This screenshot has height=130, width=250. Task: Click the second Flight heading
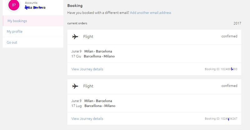[88, 86]
